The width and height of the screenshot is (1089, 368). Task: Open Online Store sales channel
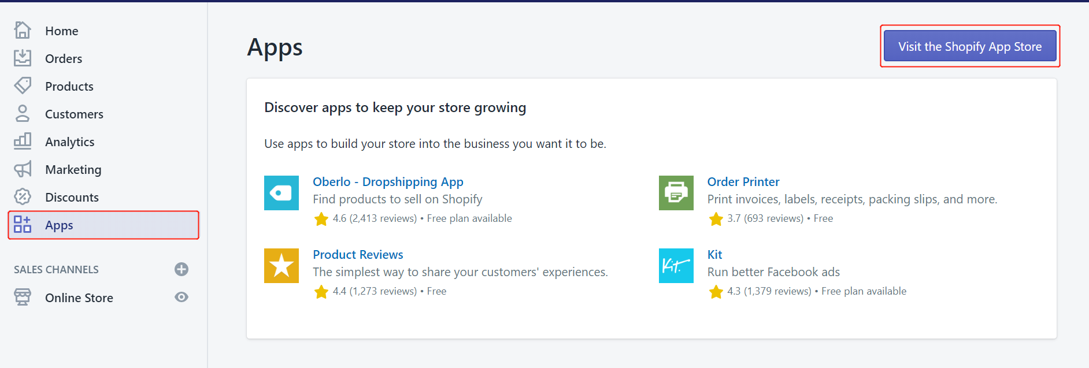tap(79, 298)
